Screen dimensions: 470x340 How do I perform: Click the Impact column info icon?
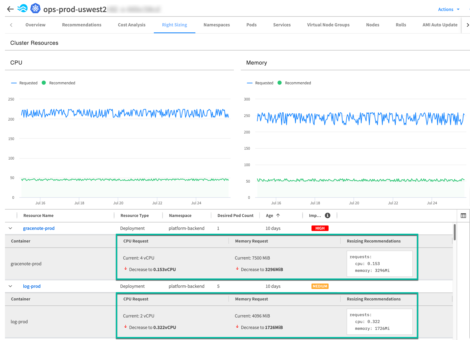point(327,216)
